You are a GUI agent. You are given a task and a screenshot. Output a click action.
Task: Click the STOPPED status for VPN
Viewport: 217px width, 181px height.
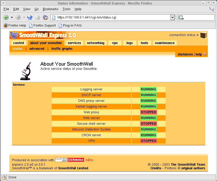point(149,141)
